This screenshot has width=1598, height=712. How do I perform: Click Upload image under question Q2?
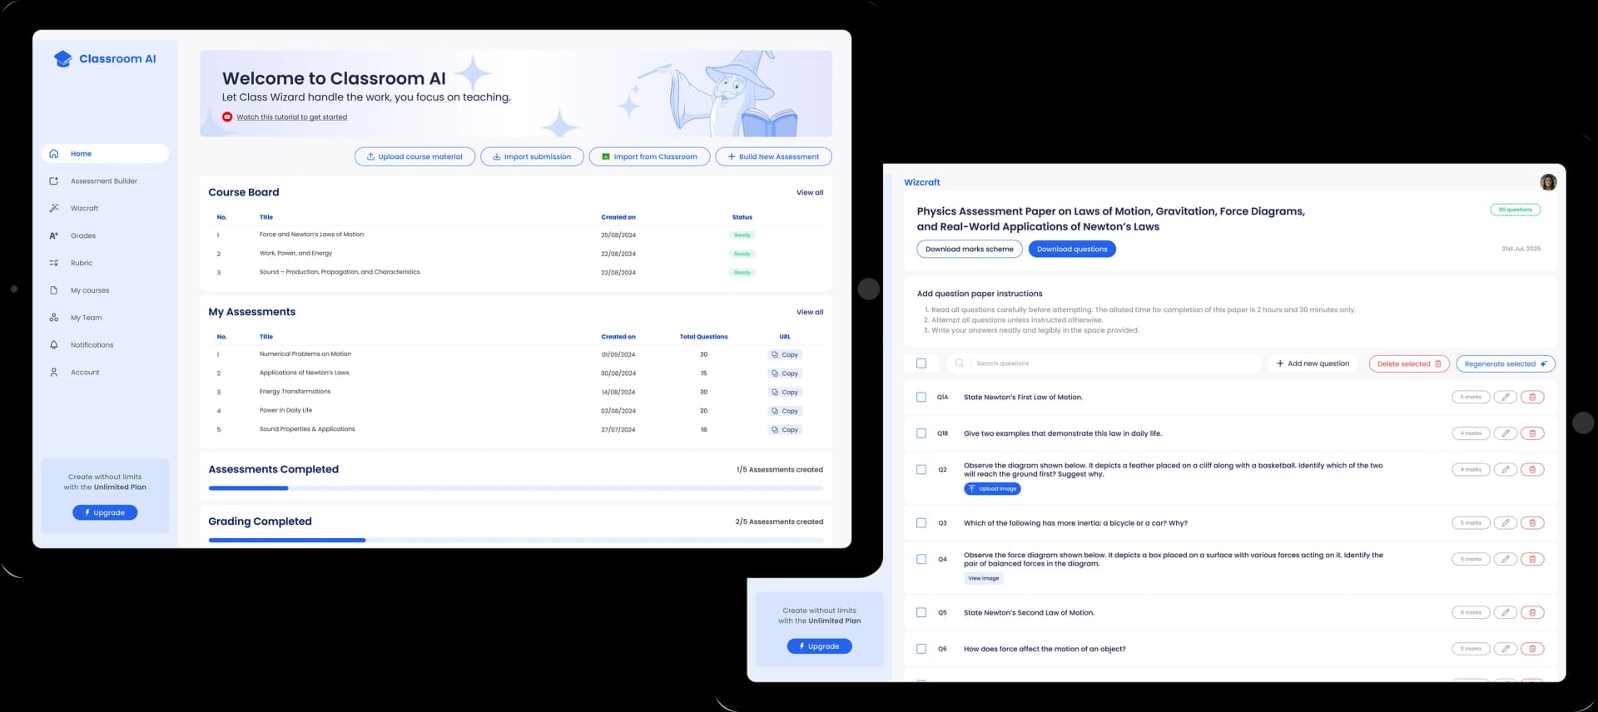(x=992, y=489)
